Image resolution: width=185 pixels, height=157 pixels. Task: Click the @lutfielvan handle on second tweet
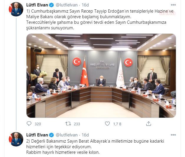tap(67, 135)
